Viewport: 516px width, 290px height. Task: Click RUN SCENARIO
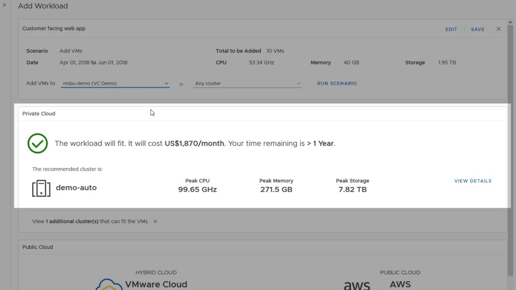(x=337, y=83)
